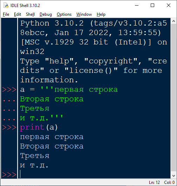Click the print(a) command line
This screenshot has width=177, height=186.
(x=39, y=127)
